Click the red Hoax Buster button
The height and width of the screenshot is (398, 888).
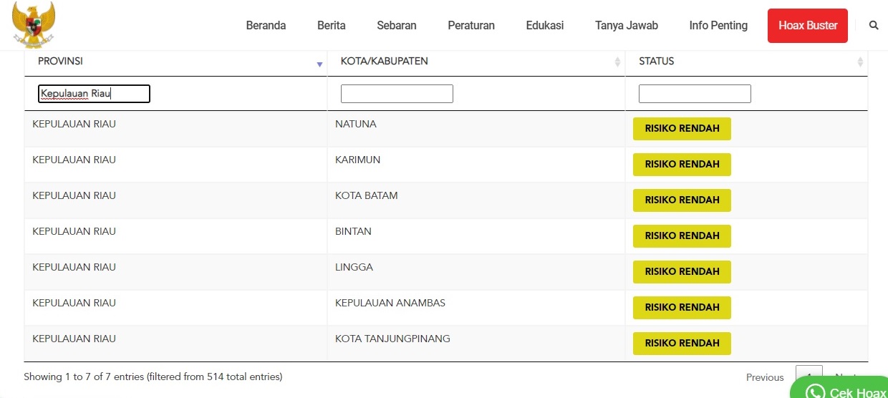[x=808, y=26]
